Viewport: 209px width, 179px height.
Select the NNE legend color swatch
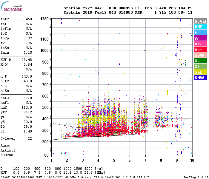tap(201, 27)
